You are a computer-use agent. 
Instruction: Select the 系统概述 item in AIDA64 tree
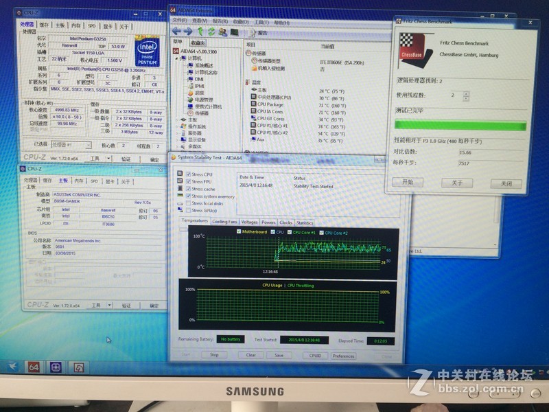pyautogui.click(x=204, y=65)
